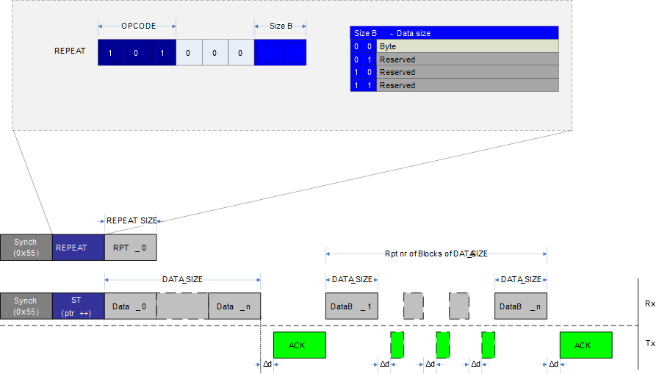
Task: Click 'Rpt nr of Blocks of DATA_SIZE' label
Action: (436, 253)
